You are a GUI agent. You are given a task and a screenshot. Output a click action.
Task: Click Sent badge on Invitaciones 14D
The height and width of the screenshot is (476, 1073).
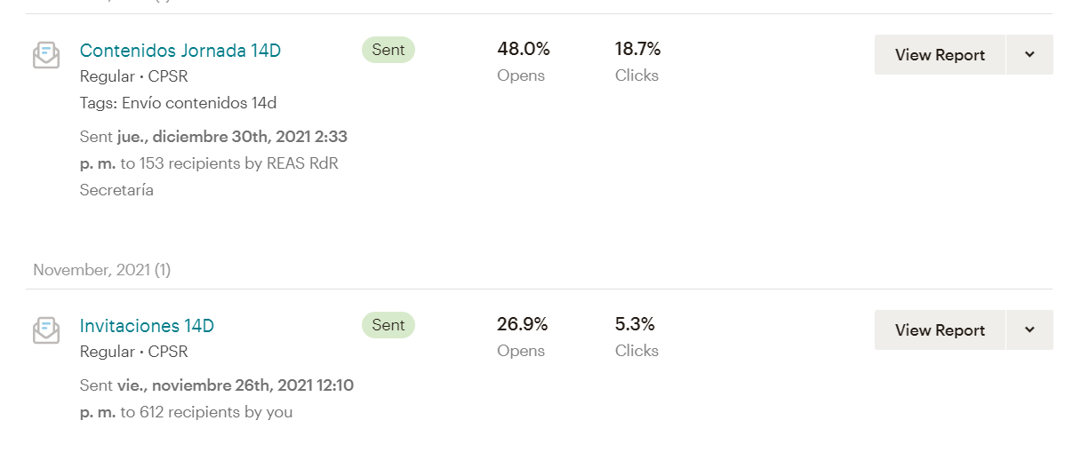tap(388, 325)
